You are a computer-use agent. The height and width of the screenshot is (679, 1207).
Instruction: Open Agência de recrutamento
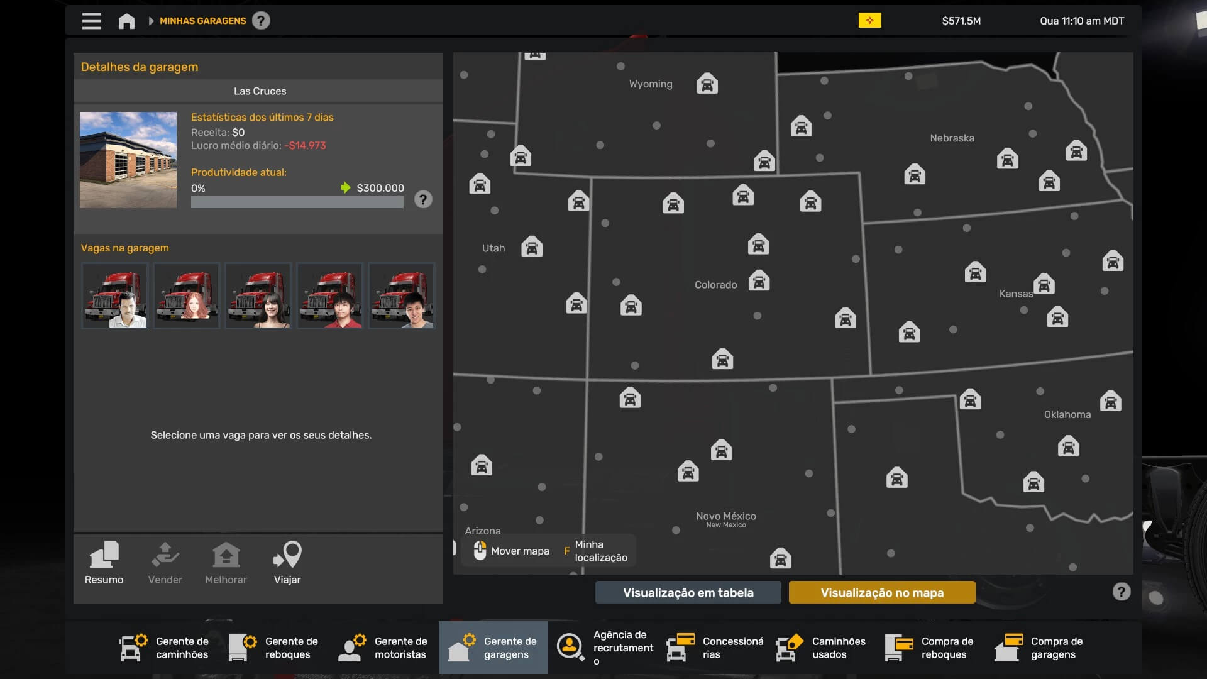(606, 648)
